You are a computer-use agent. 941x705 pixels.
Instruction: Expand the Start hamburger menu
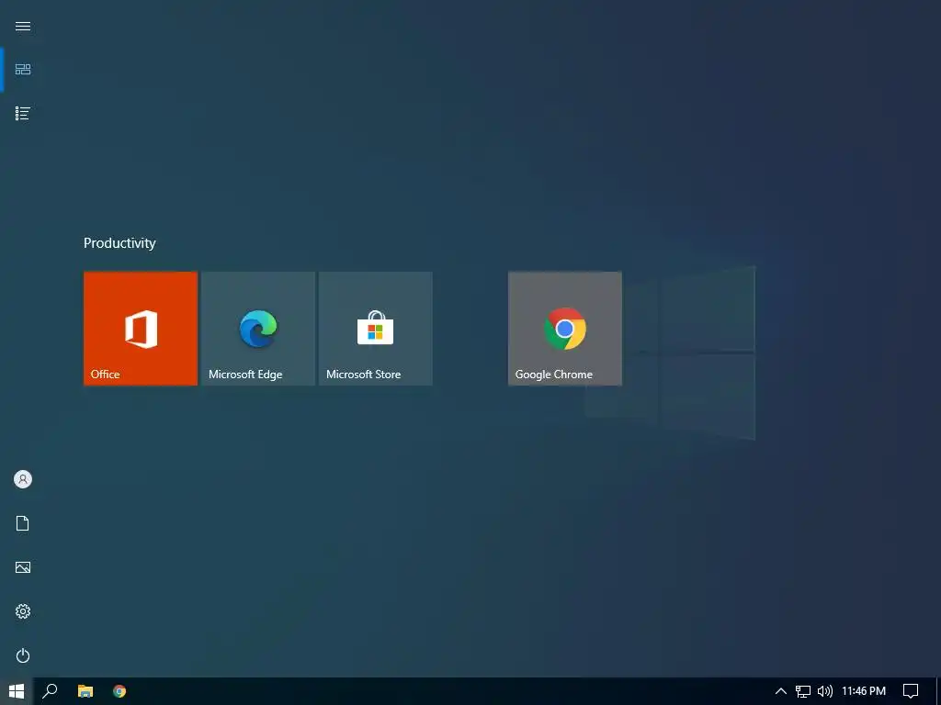click(23, 27)
